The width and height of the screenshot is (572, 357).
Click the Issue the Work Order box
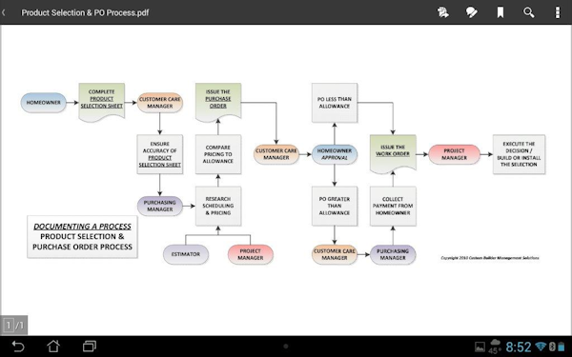click(393, 154)
